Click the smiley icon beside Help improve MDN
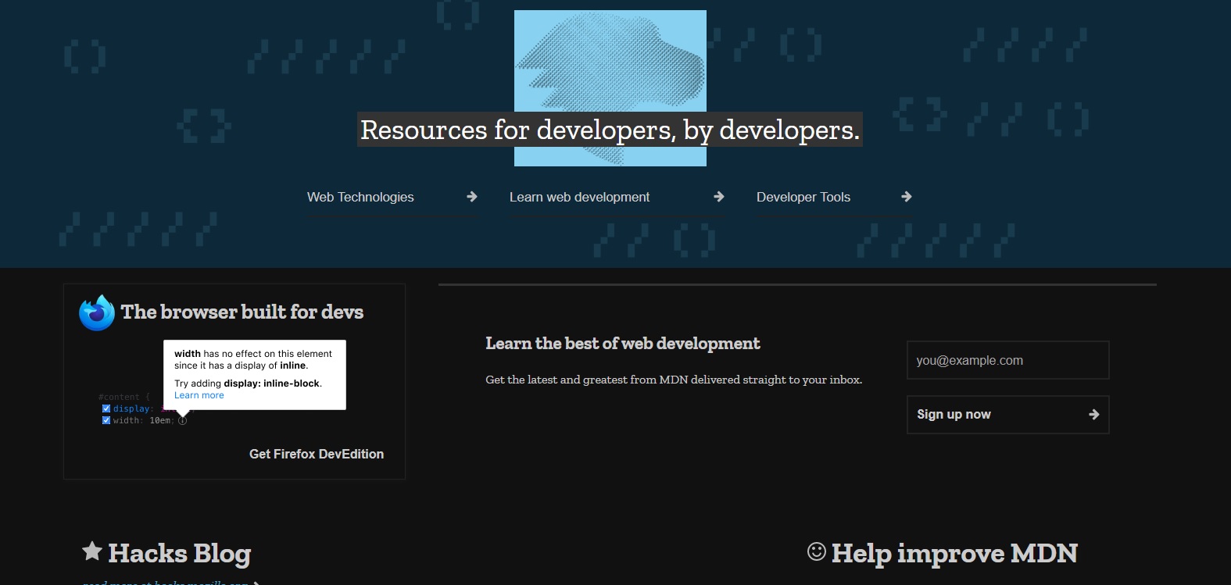Screen dimensions: 1231x585 coord(816,551)
